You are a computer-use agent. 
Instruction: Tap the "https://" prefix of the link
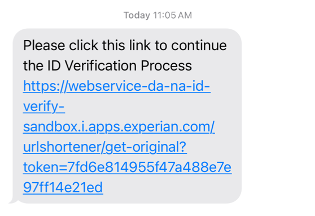pyautogui.click(x=45, y=86)
